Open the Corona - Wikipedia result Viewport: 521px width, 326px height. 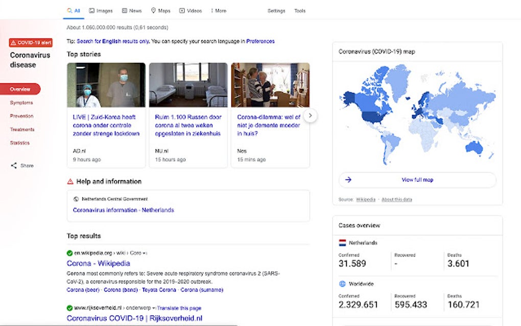point(98,264)
